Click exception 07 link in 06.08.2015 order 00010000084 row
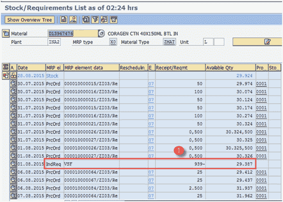This screenshot has height=202, width=283. (151, 188)
